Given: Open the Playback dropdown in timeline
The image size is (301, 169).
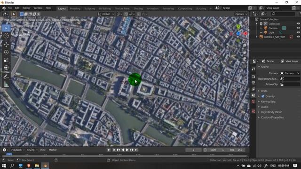Looking at the screenshot, I should coord(18,150).
